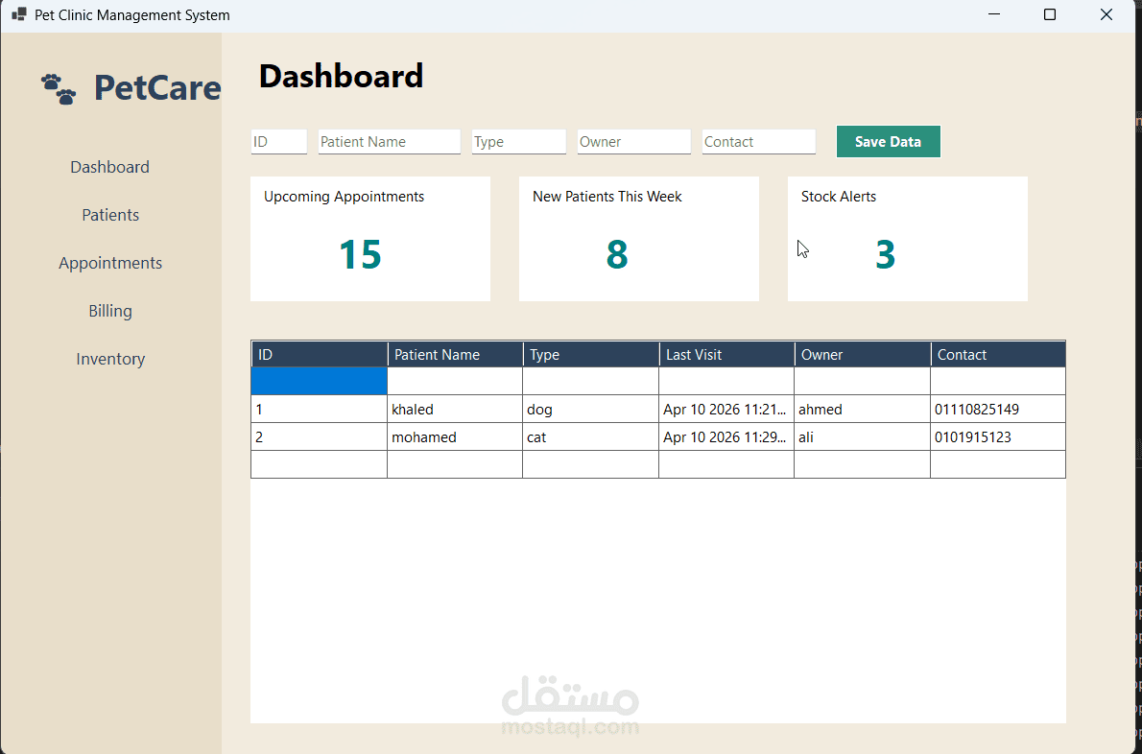The image size is (1142, 754).
Task: Click the Stock Alerts card showing 3
Action: [908, 239]
